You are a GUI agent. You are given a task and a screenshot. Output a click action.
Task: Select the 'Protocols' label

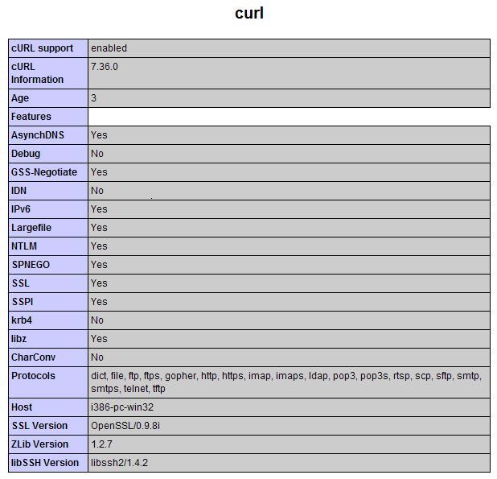pyautogui.click(x=33, y=376)
